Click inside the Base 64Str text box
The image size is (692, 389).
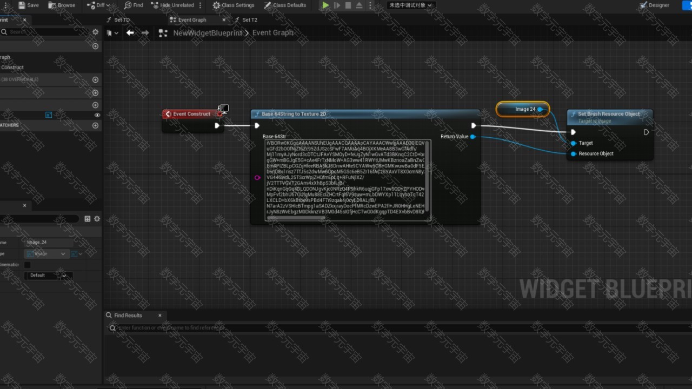tap(345, 179)
